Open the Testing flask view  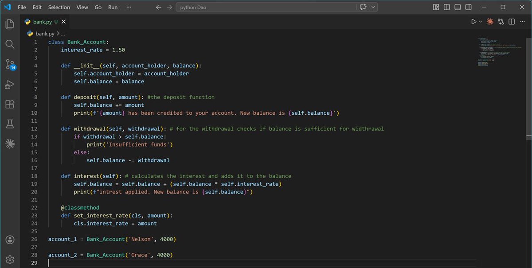tap(10, 124)
